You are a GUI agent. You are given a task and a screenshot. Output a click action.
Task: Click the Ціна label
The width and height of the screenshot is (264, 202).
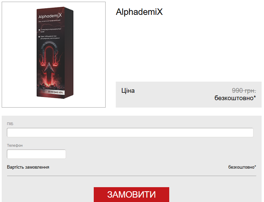point(128,91)
